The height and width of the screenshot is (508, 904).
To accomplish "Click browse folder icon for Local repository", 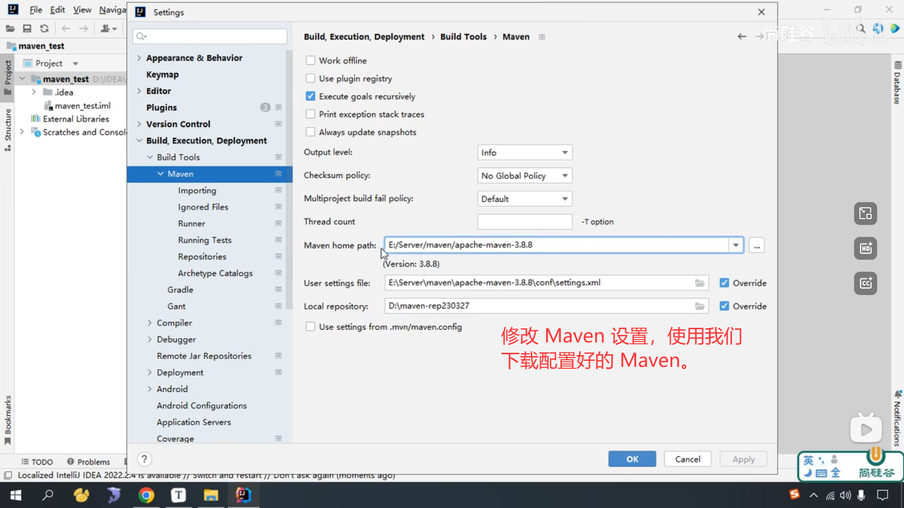I will tap(700, 306).
